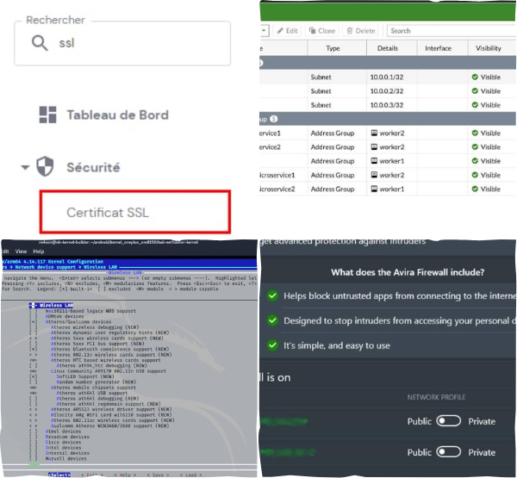The width and height of the screenshot is (517, 478).
Task: Click green check for 10.0.0.1/32 visibility
Action: pyautogui.click(x=475, y=77)
